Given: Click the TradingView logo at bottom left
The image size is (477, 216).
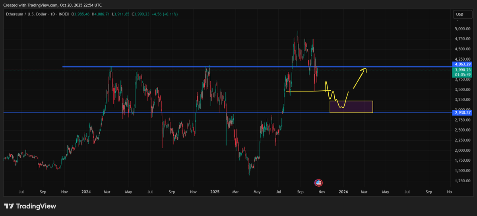Looking at the screenshot, I should click(x=30, y=206).
